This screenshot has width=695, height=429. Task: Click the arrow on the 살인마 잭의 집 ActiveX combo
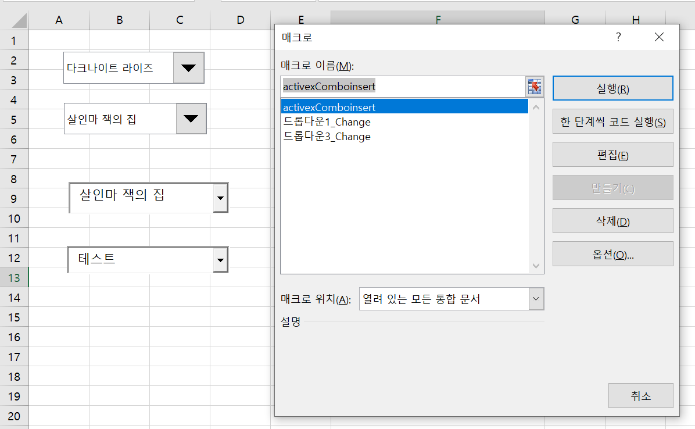220,198
